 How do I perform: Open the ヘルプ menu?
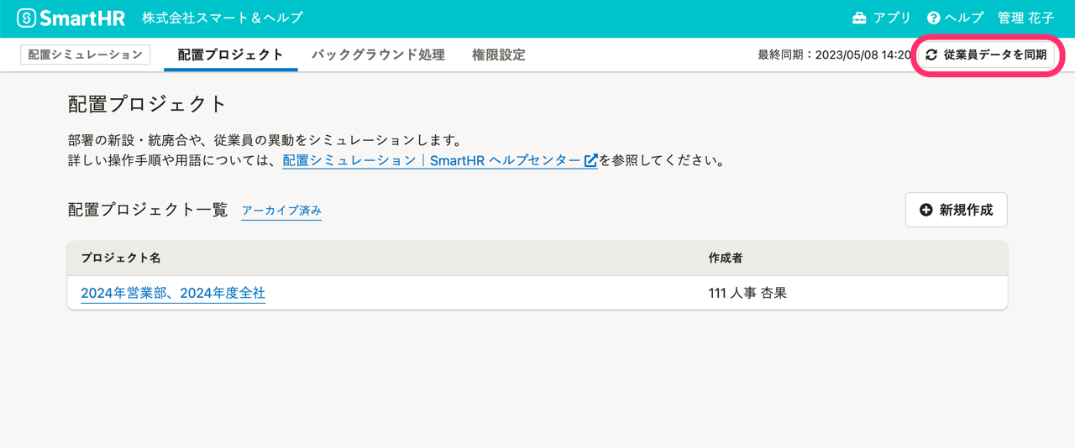pos(956,18)
